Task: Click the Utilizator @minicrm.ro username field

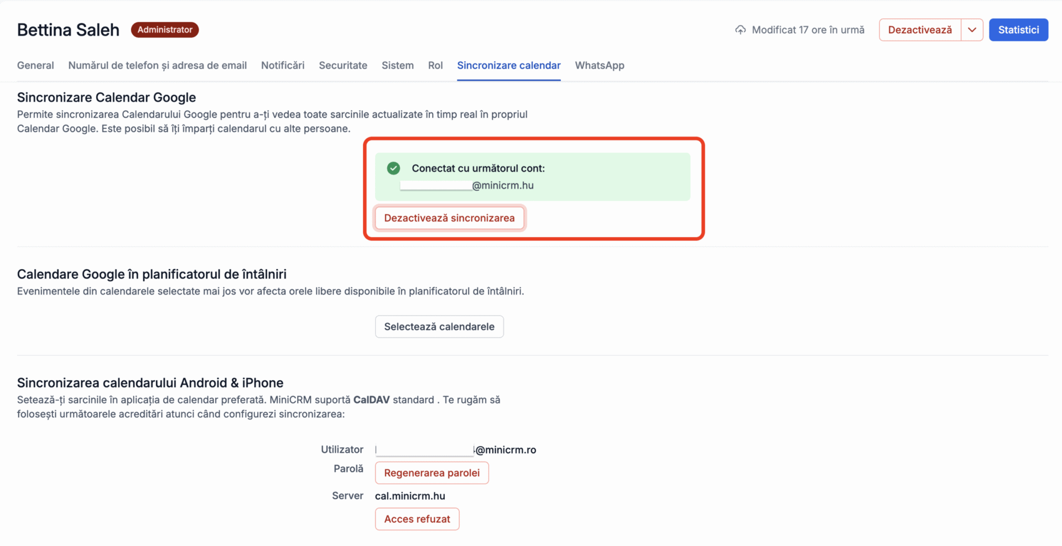Action: point(456,450)
